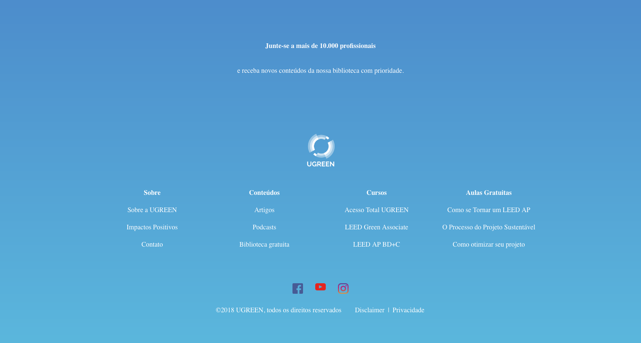Open the LEED AP BD+C course

[x=376, y=245]
